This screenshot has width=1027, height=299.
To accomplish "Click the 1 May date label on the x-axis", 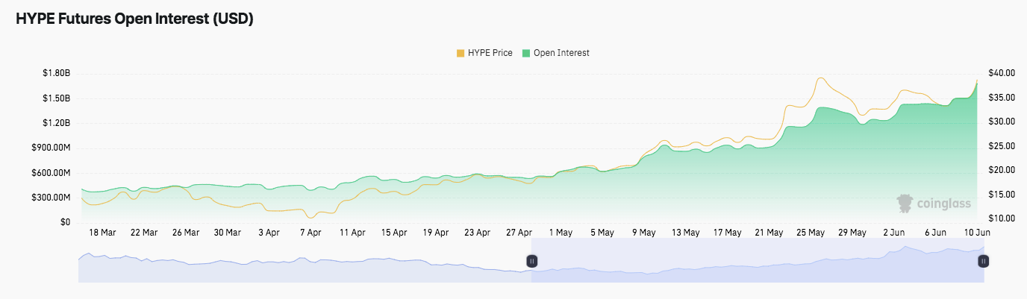I will pyautogui.click(x=561, y=233).
